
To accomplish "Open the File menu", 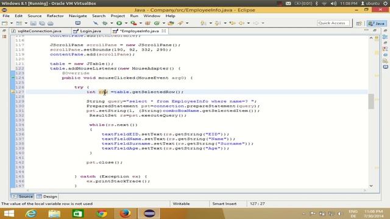I will point(6,16).
